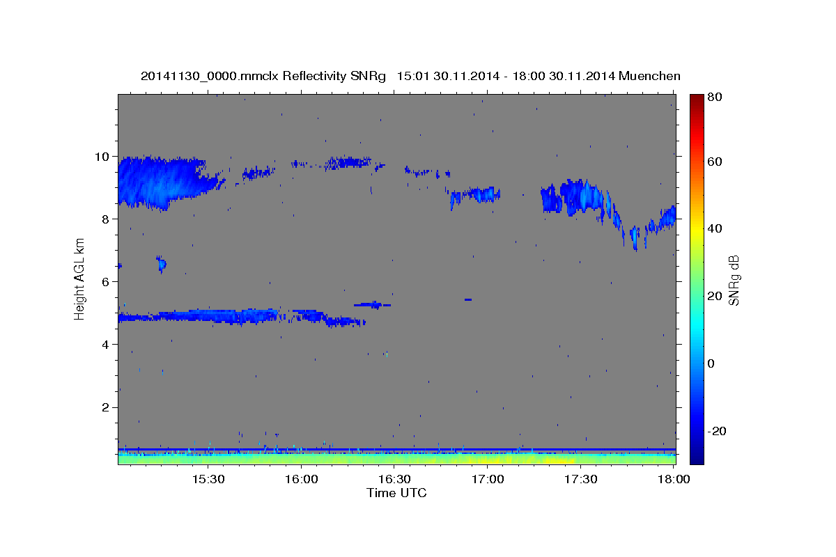Click the 16:00 time tick label

click(x=301, y=480)
